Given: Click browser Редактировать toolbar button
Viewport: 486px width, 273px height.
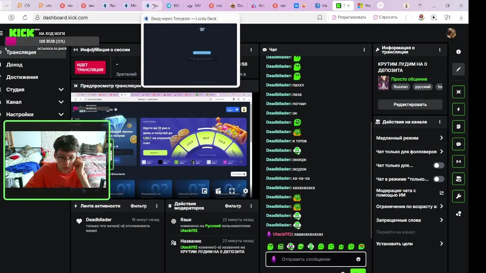Looking at the screenshot, I should (349, 17).
